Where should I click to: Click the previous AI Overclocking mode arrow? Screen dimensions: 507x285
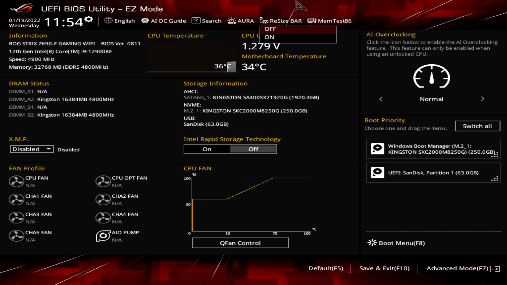(381, 99)
